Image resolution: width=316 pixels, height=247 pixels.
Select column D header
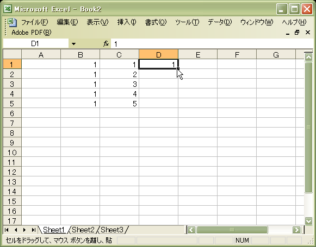pyautogui.click(x=158, y=54)
